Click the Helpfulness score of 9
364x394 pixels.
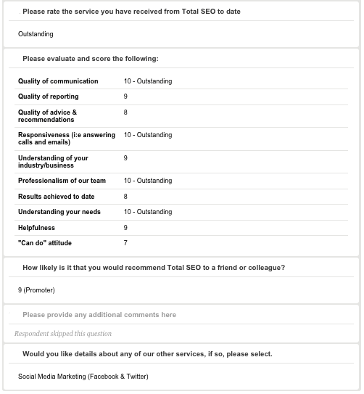tap(125, 228)
